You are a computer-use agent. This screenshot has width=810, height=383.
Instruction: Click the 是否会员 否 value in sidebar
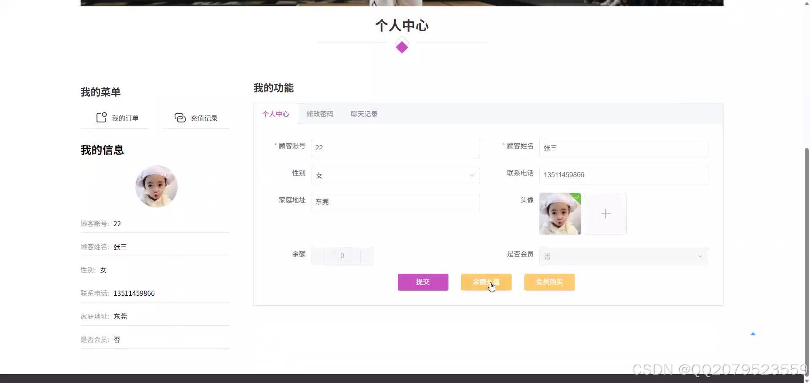coord(117,340)
